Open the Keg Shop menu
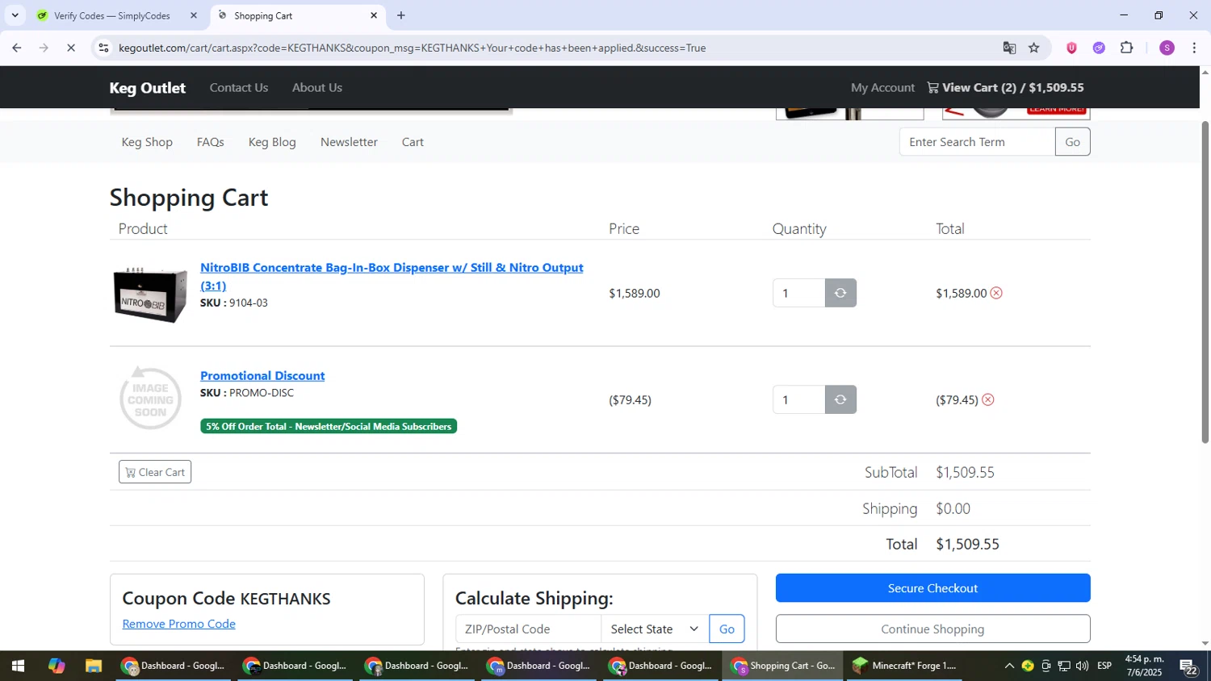Viewport: 1211px width, 681px height. click(147, 142)
